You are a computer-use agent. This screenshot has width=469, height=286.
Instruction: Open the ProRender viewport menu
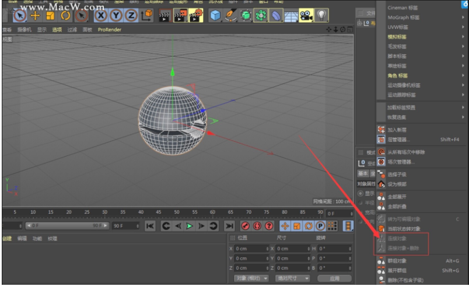[x=110, y=30]
